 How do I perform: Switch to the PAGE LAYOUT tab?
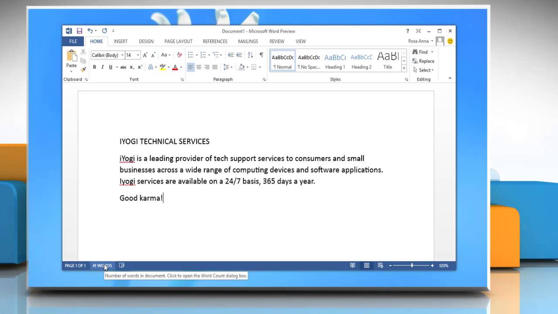[178, 41]
